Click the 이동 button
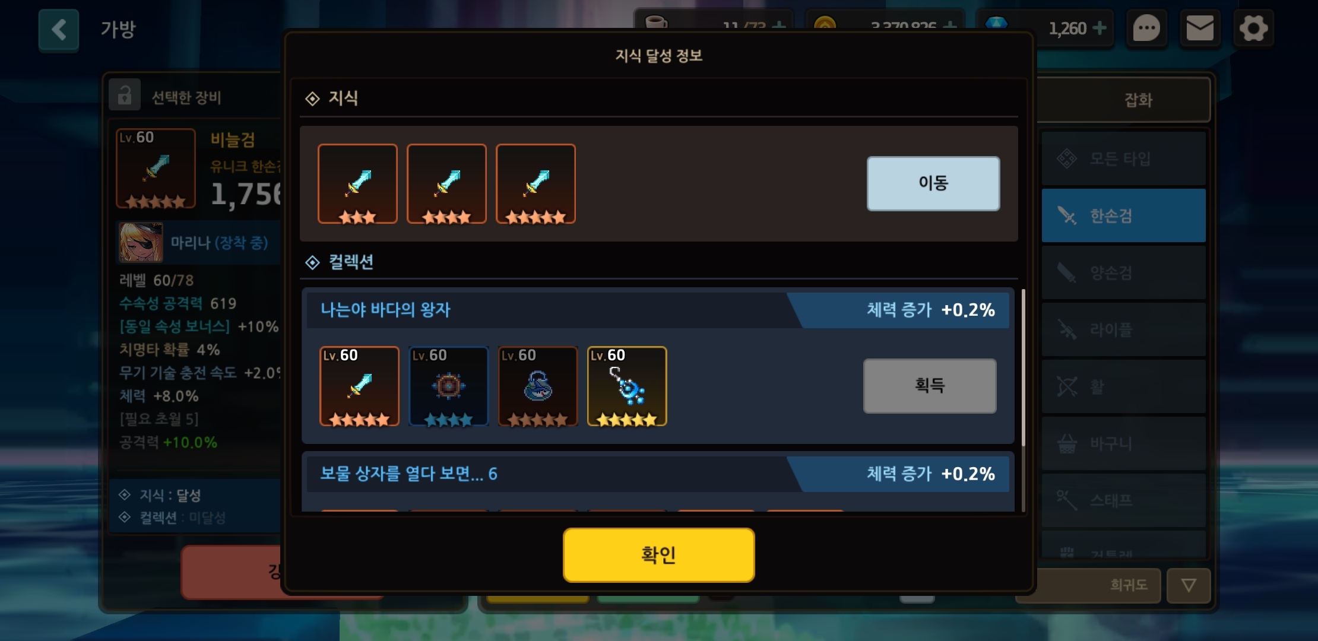The height and width of the screenshot is (641, 1318). pos(933,183)
